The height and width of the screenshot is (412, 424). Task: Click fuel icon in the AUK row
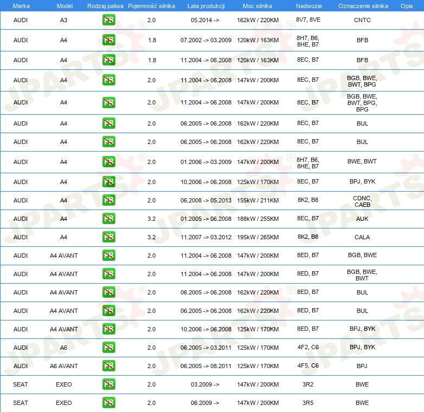pyautogui.click(x=108, y=219)
